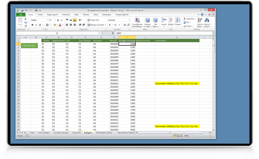
Task: Click Insert cells button
Action: 164,23
